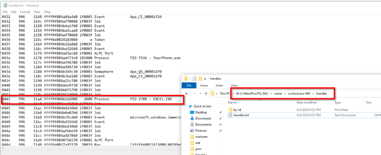Open the Notepad Help menu

tap(47, 12)
